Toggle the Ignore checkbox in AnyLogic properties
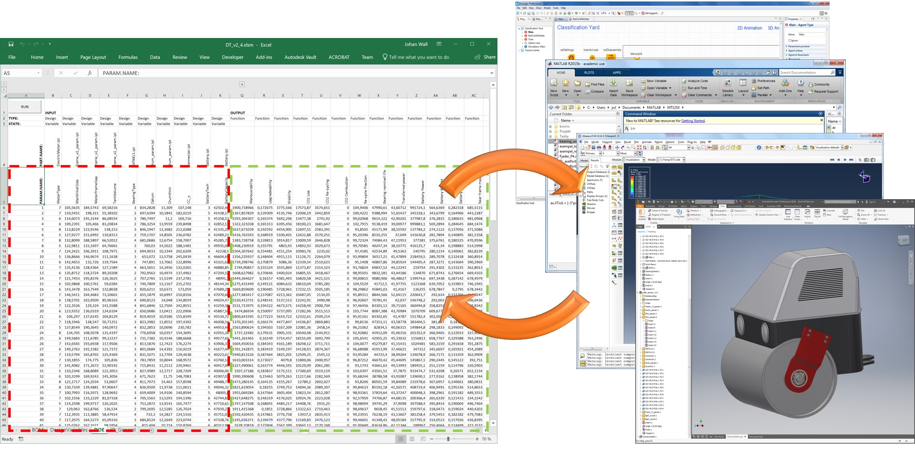The width and height of the screenshot is (915, 466). tap(790, 40)
